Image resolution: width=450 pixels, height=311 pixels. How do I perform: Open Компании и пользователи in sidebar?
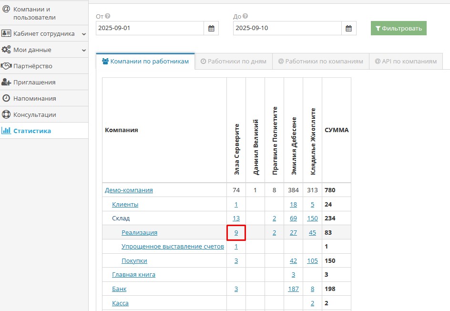34,13
